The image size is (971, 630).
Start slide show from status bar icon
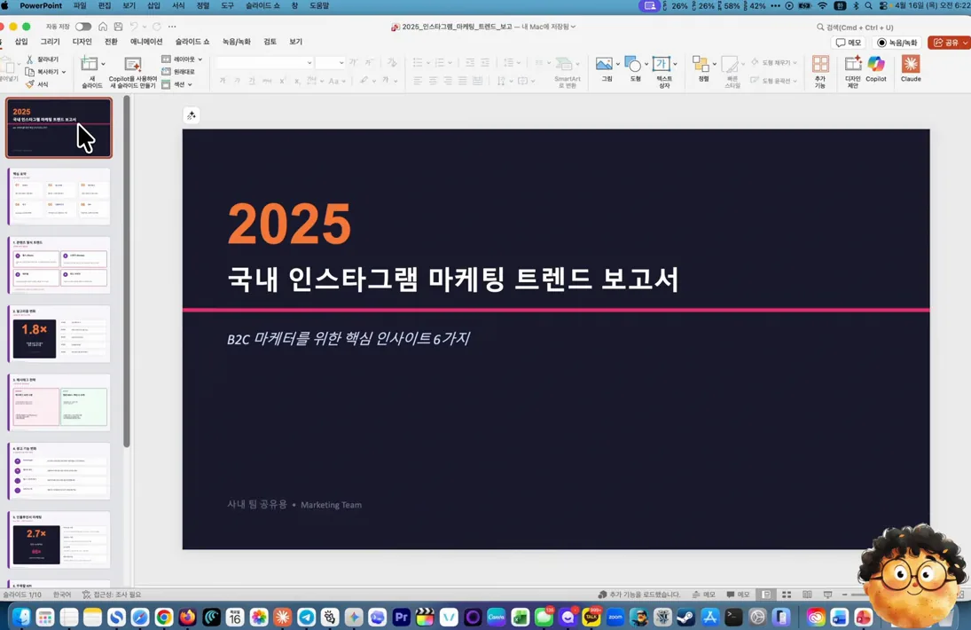pyautogui.click(x=827, y=595)
